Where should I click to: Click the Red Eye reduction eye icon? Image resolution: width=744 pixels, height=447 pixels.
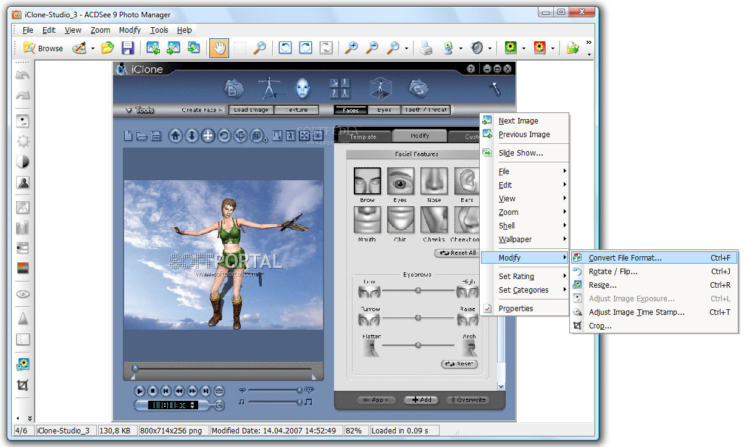click(x=23, y=295)
